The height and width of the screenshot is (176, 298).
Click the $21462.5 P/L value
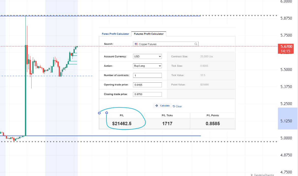pos(122,124)
